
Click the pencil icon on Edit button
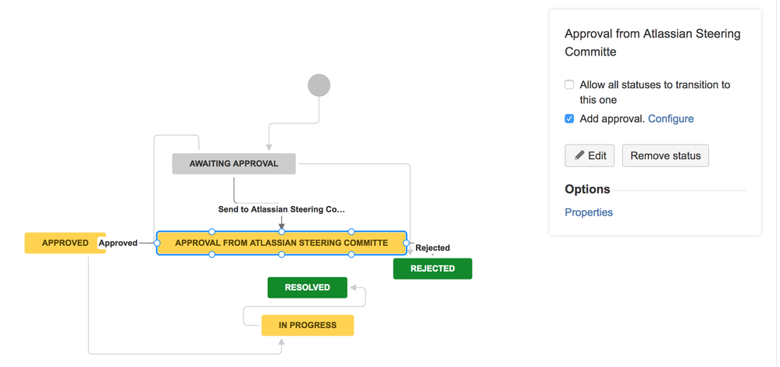pos(579,155)
